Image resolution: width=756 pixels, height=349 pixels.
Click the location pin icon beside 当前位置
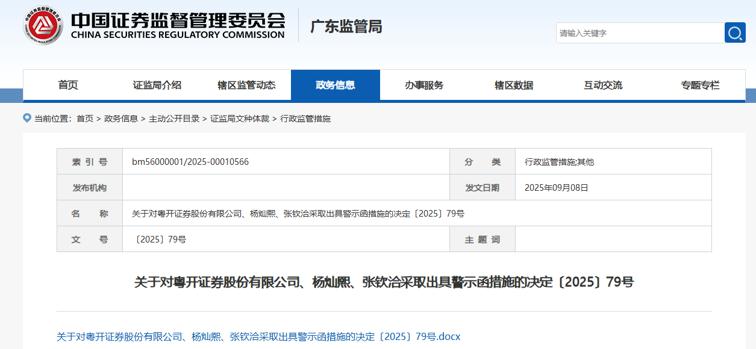pyautogui.click(x=27, y=118)
